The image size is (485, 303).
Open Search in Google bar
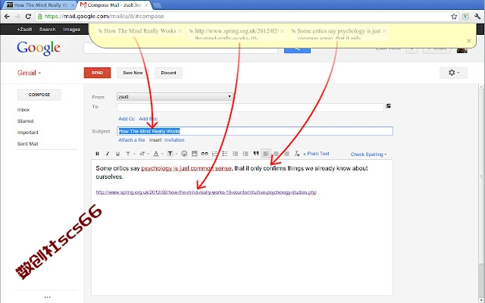pos(47,30)
